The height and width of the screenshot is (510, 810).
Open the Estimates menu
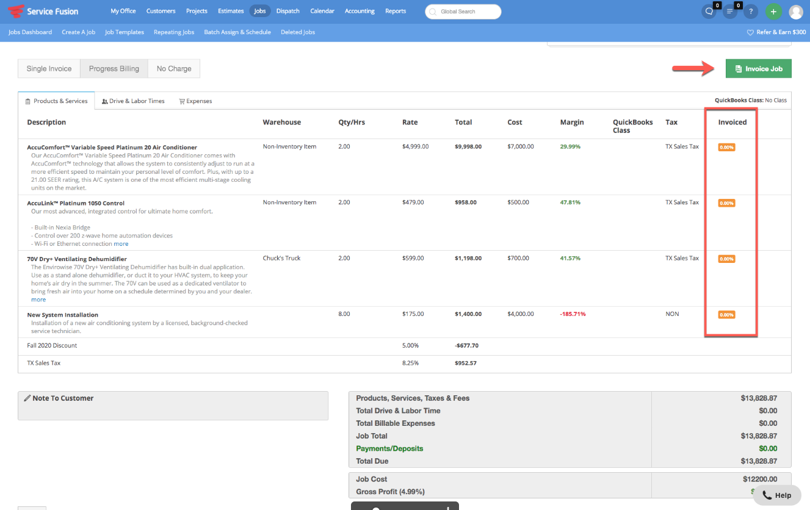[231, 11]
